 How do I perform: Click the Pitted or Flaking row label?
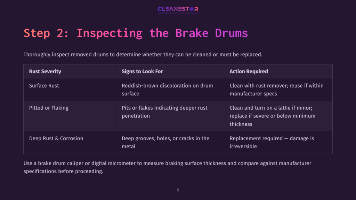tap(49, 108)
